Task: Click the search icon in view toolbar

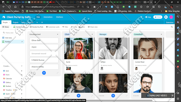Action: pos(172,27)
